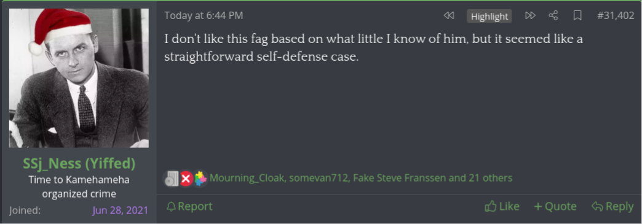Click the Report bell icon
This screenshot has width=642, height=224.
[x=171, y=207]
